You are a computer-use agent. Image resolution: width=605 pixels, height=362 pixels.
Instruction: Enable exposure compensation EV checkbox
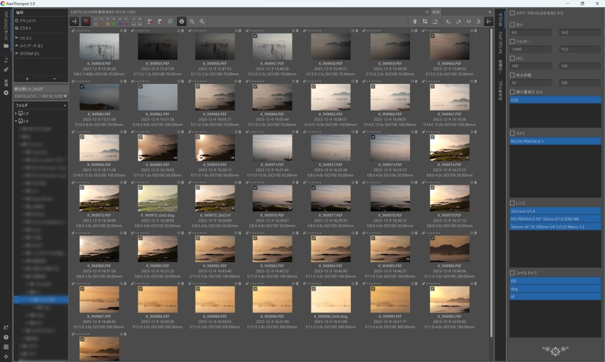click(512, 92)
